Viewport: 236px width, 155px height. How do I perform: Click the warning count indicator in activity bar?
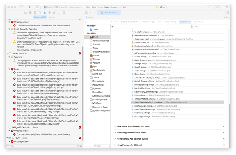pyautogui.click(x=157, y=7)
